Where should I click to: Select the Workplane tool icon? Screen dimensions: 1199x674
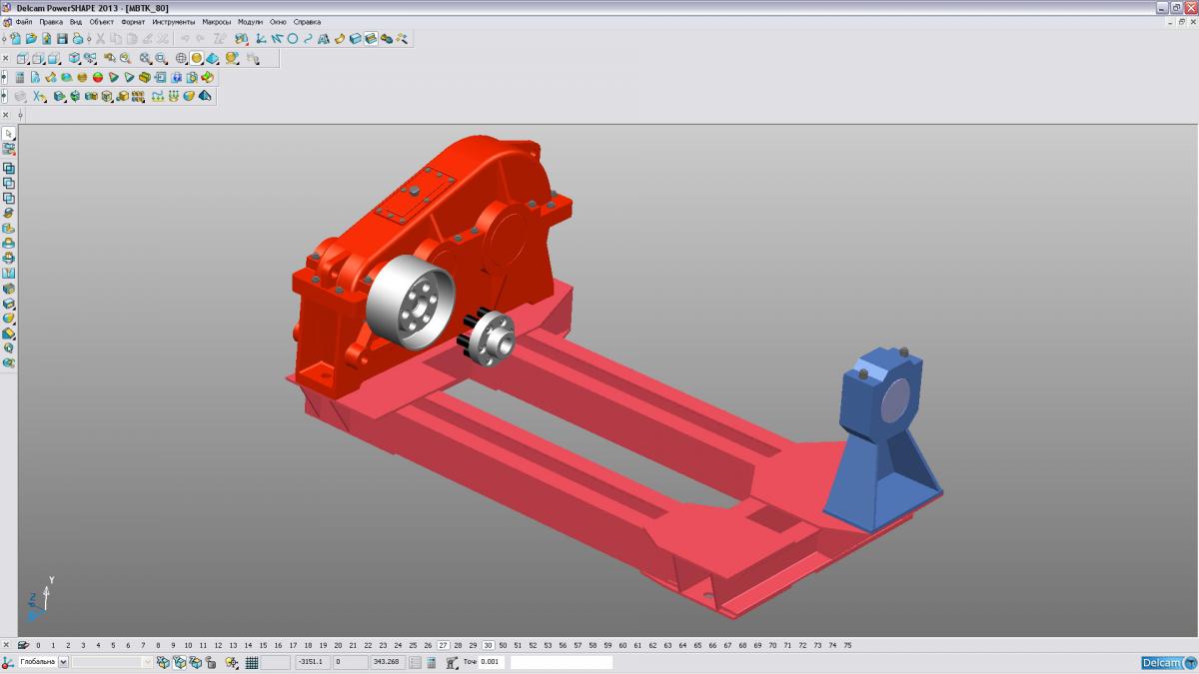[260, 38]
